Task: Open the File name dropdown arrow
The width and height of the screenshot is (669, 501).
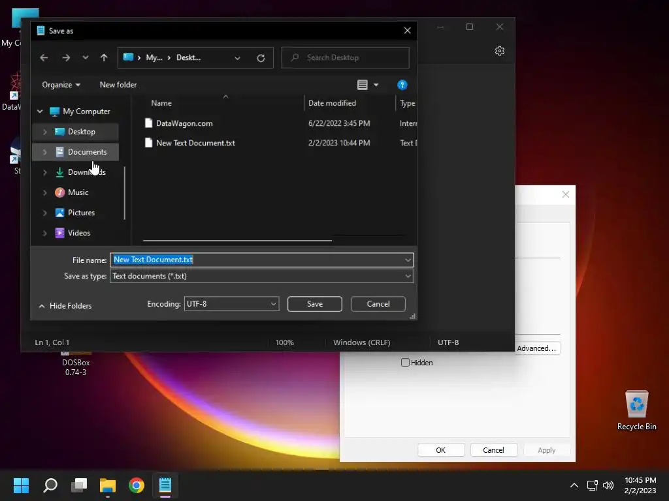Action: [408, 260]
